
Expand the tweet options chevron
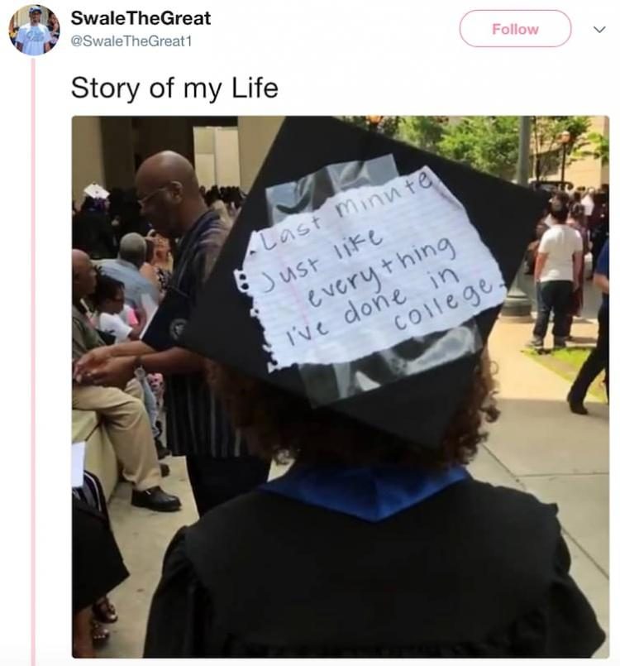click(599, 29)
